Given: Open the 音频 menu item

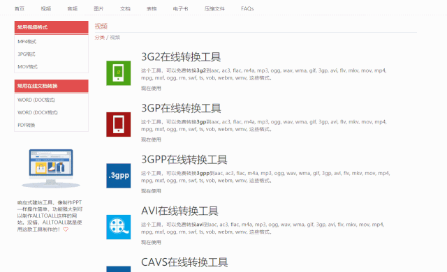Looking at the screenshot, I should pos(72,9).
